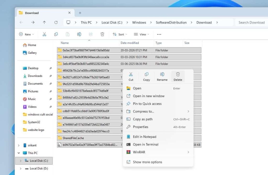
Task: Choose Rename in the context menu
Action: click(x=162, y=77)
